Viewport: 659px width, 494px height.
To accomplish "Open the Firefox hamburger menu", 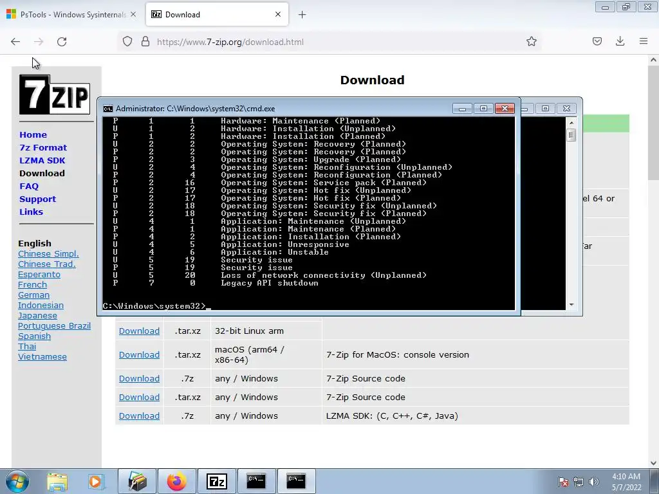I will pyautogui.click(x=644, y=41).
